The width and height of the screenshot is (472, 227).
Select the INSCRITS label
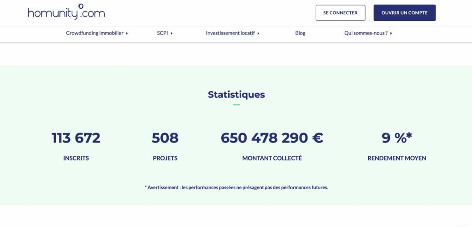[x=76, y=158]
